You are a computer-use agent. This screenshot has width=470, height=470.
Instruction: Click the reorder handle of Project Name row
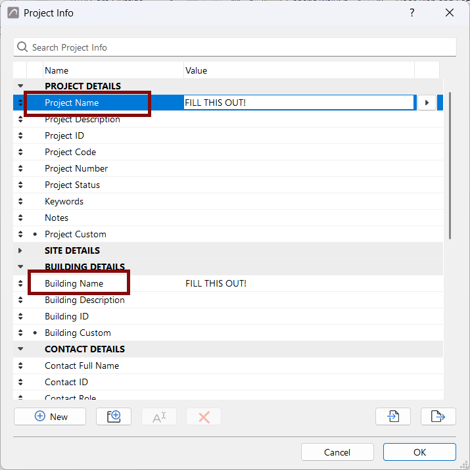[20, 103]
